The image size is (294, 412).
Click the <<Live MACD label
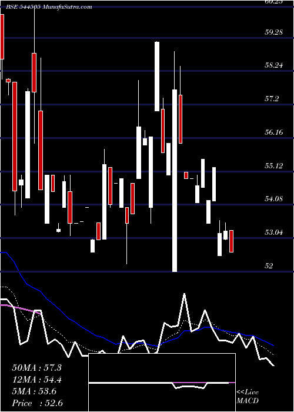pyautogui.click(x=248, y=397)
